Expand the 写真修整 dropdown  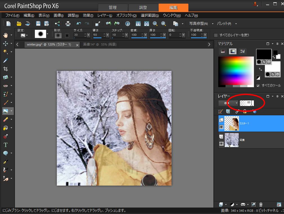coord(213,24)
